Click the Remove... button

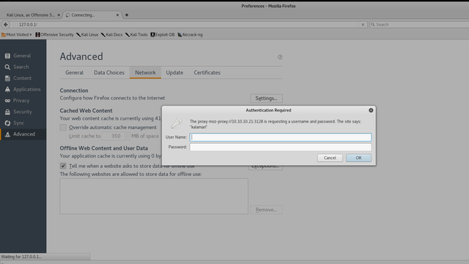point(266,210)
